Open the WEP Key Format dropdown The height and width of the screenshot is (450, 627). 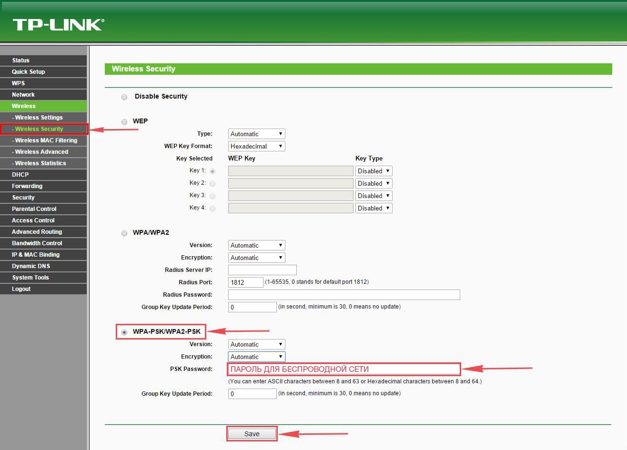point(257,146)
